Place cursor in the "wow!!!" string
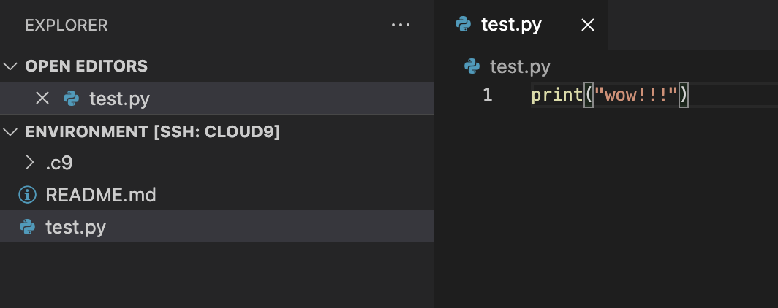 click(x=635, y=95)
